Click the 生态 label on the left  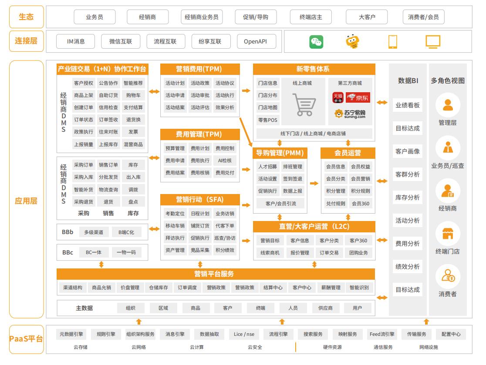point(25,17)
